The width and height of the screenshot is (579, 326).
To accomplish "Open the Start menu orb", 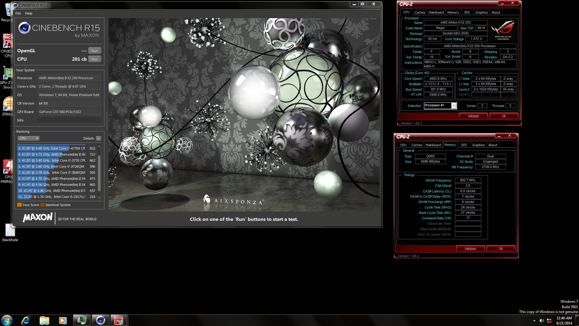I will [7, 320].
